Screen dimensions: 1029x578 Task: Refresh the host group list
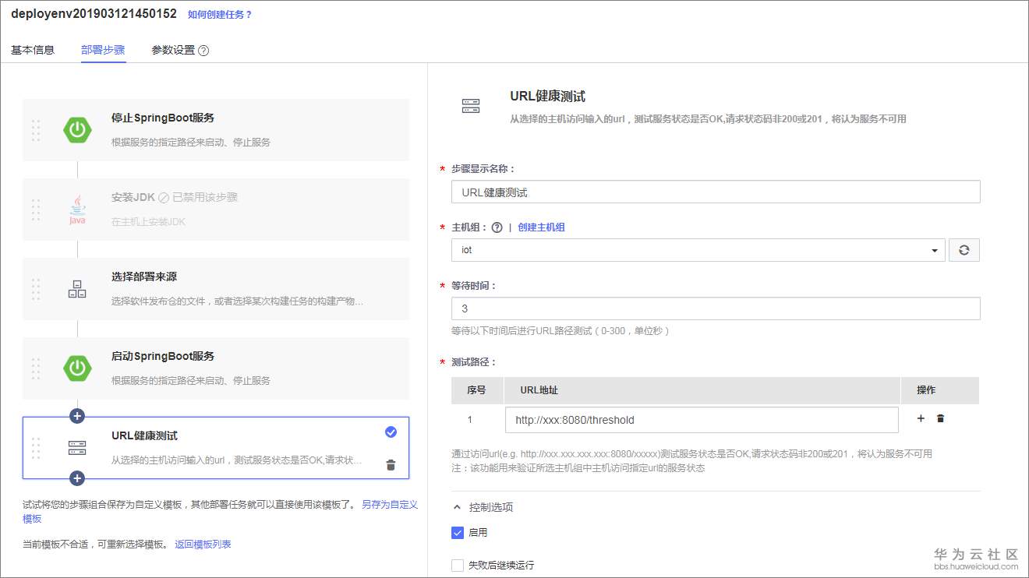click(x=964, y=250)
